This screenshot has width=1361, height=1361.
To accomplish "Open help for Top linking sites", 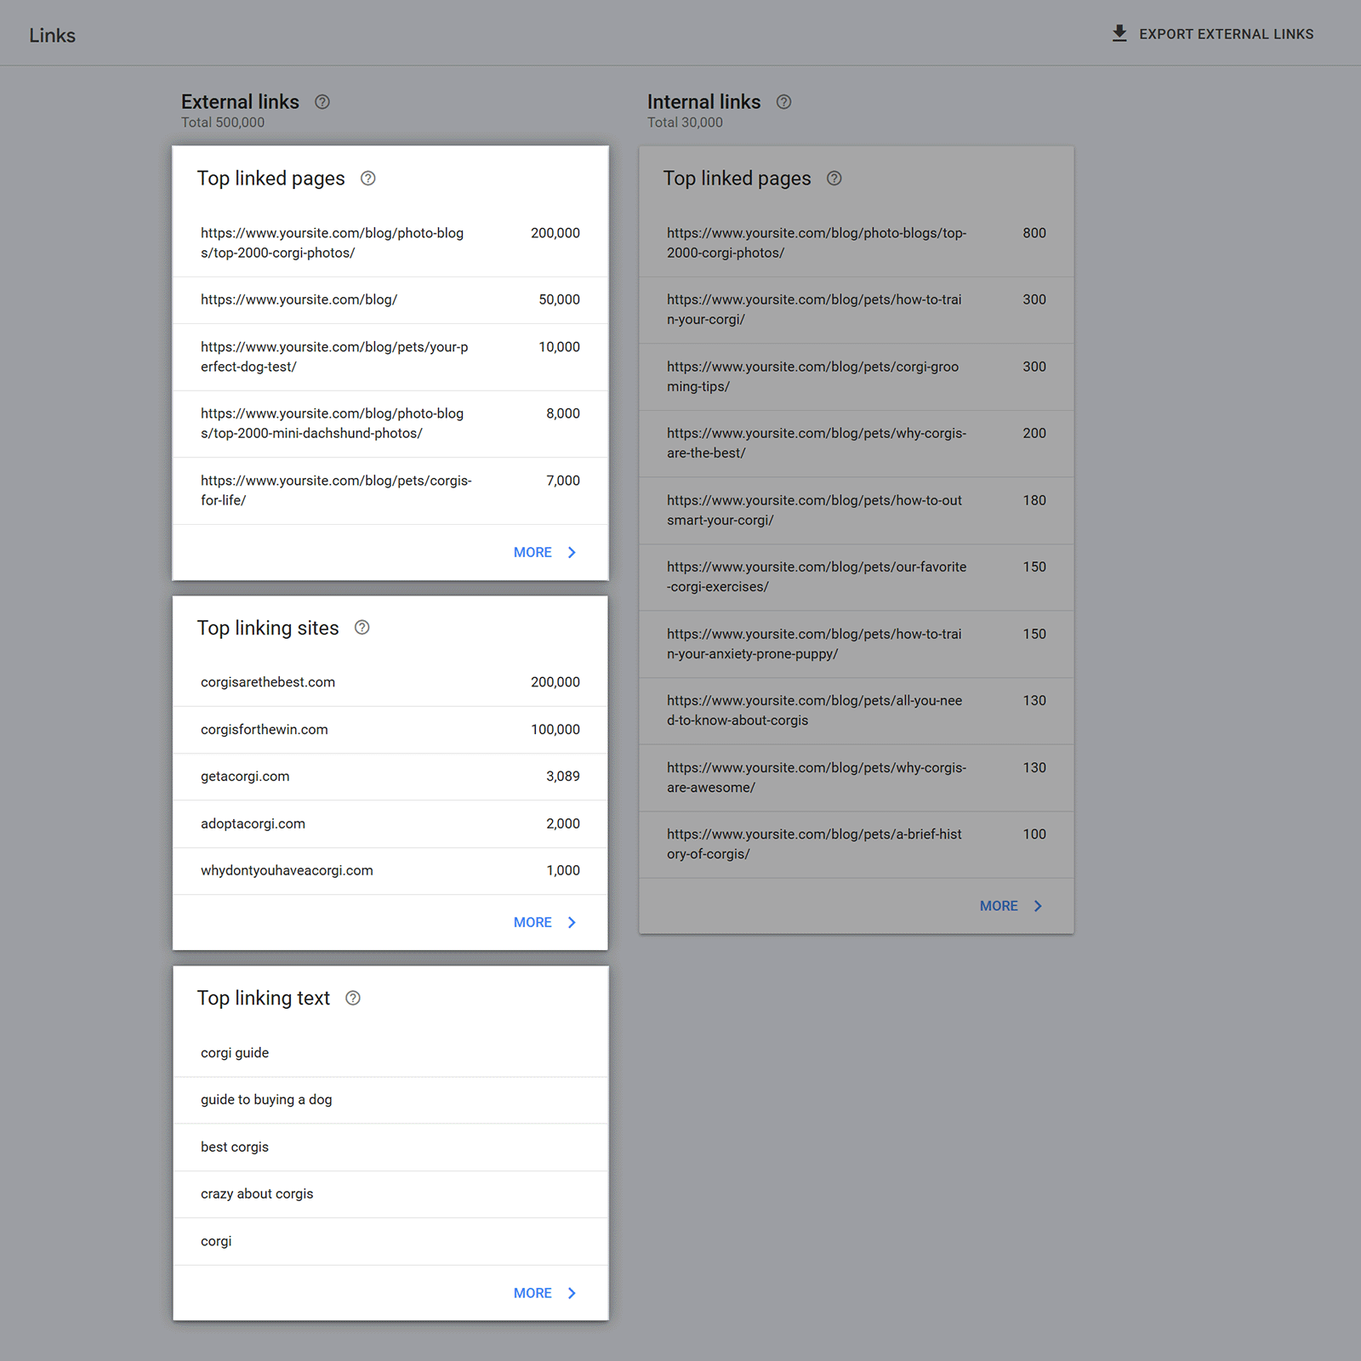I will point(362,627).
